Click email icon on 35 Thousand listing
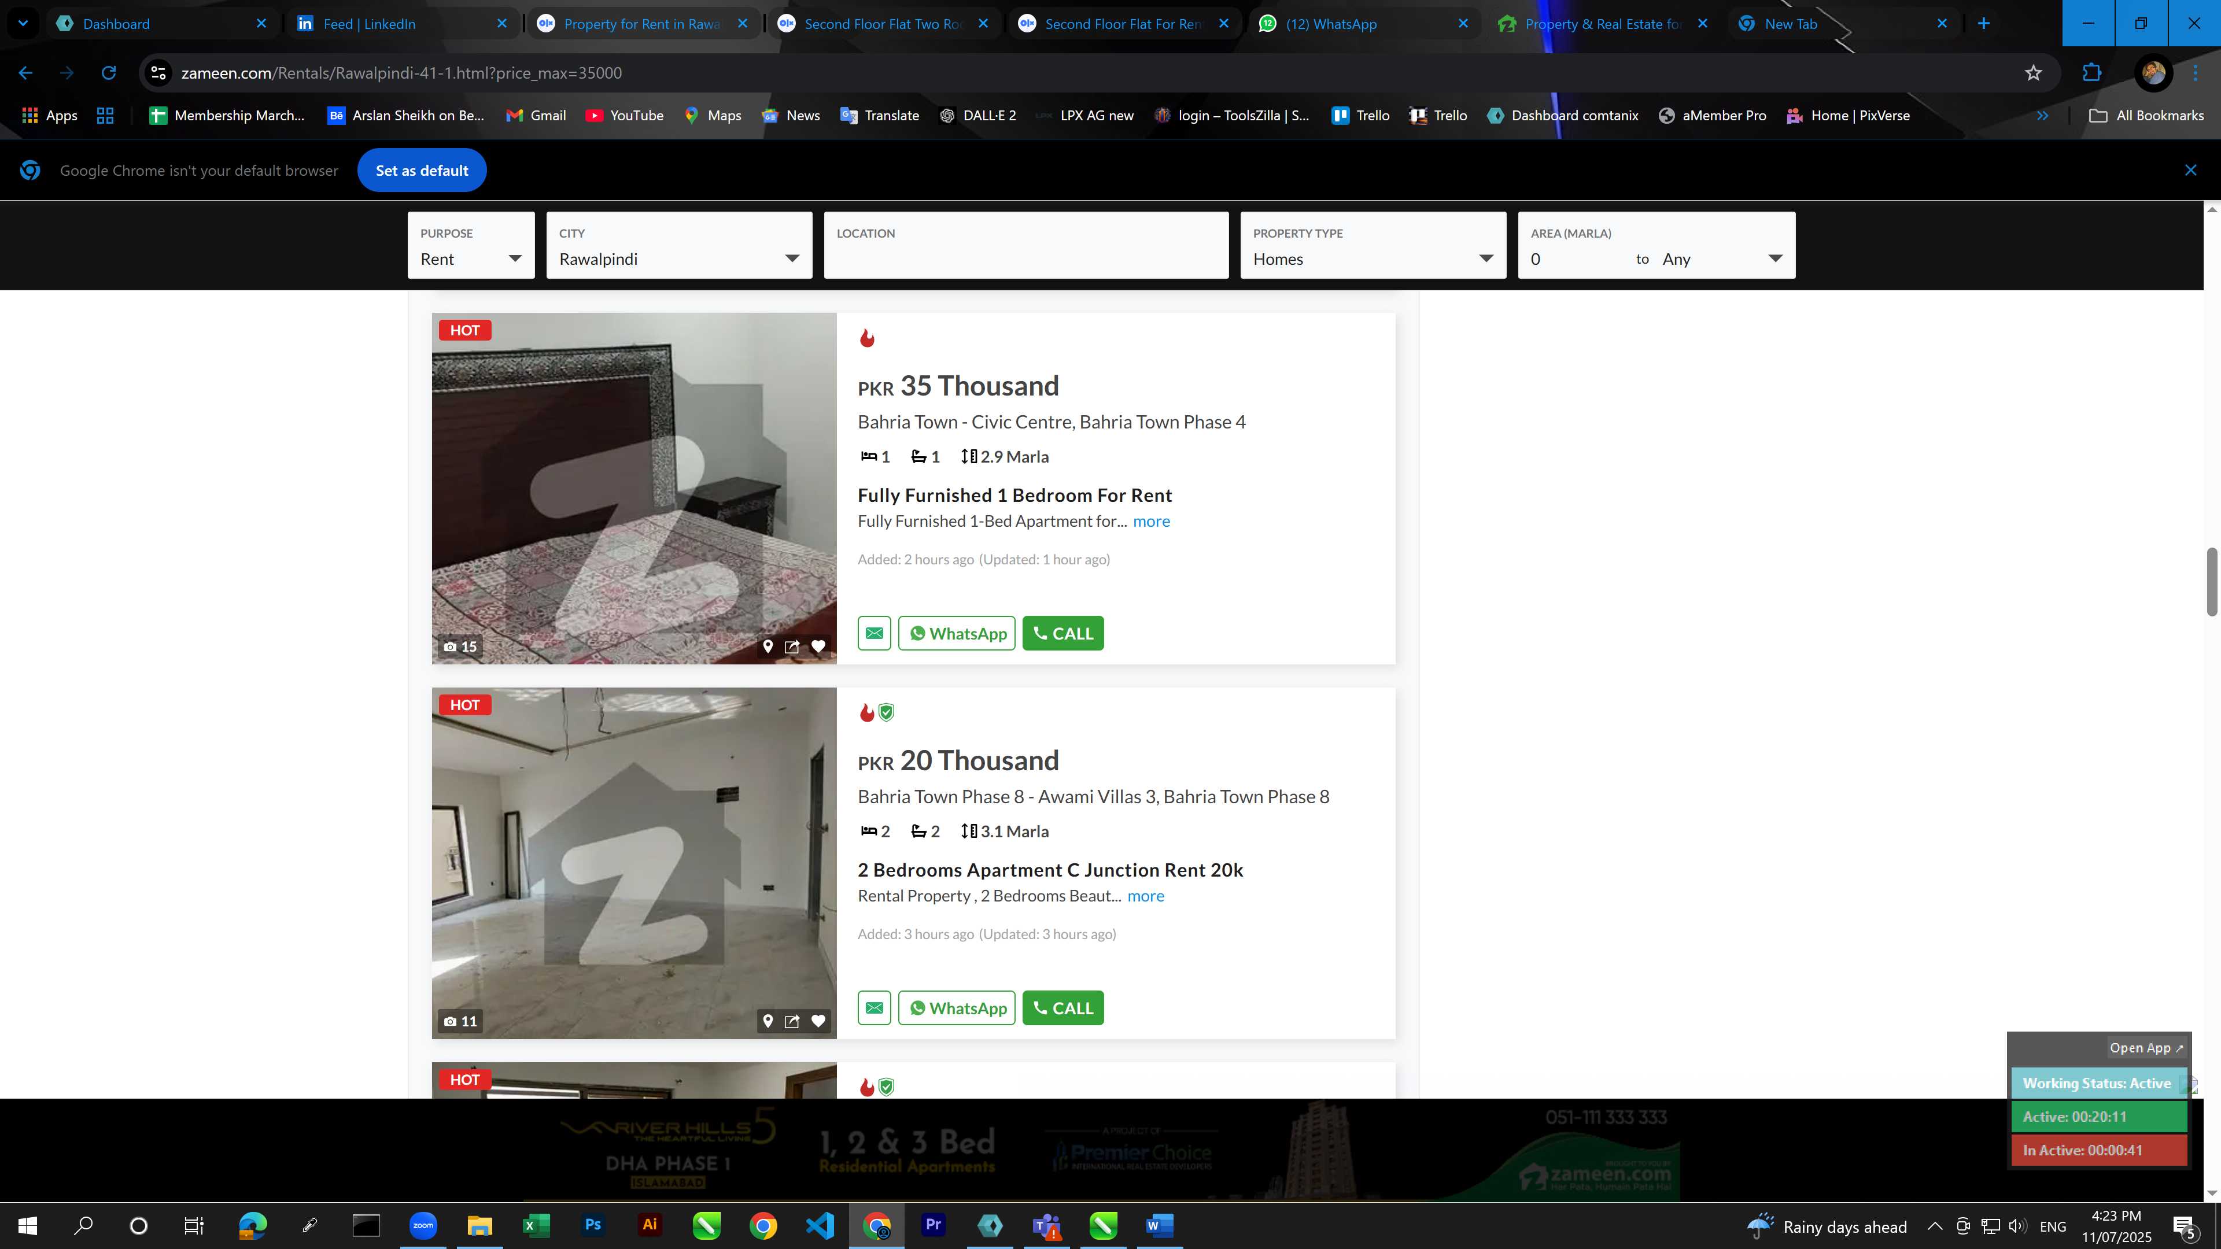The width and height of the screenshot is (2221, 1249). tap(875, 634)
